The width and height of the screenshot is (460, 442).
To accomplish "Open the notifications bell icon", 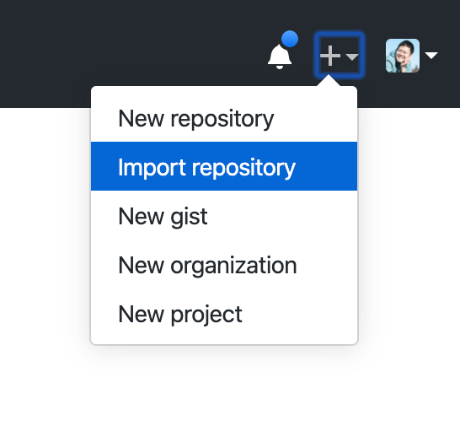I will (280, 57).
